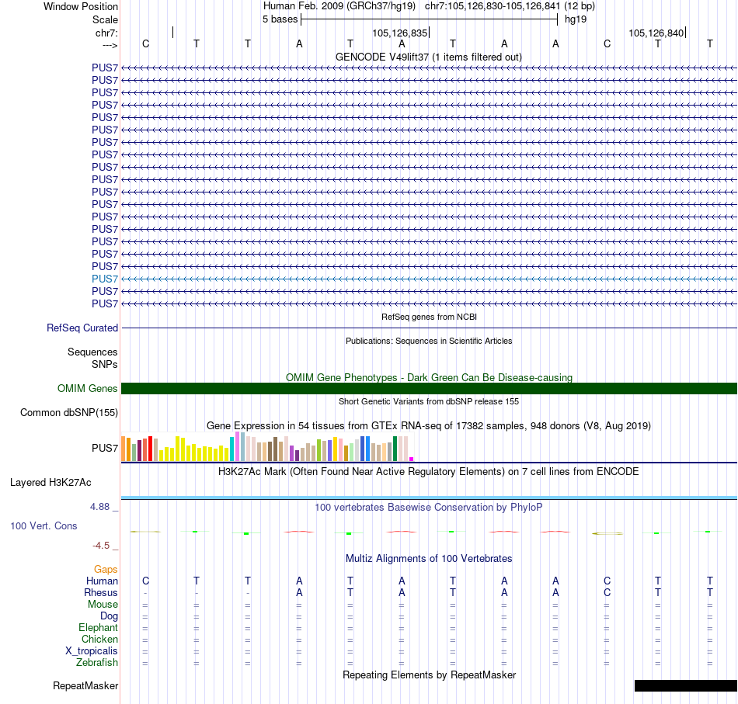Click the Common dbSNP(155) label
The height and width of the screenshot is (704, 738).
pyautogui.click(x=68, y=412)
